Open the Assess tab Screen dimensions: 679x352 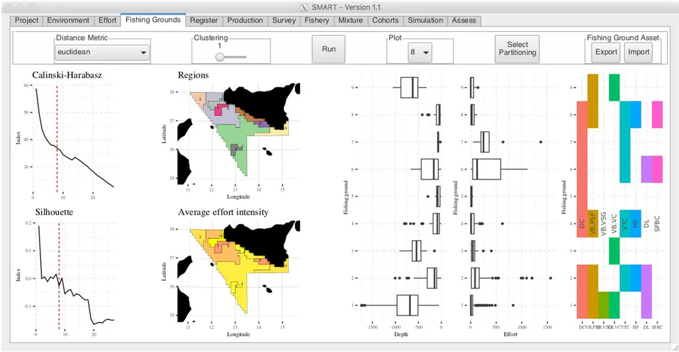coord(464,20)
